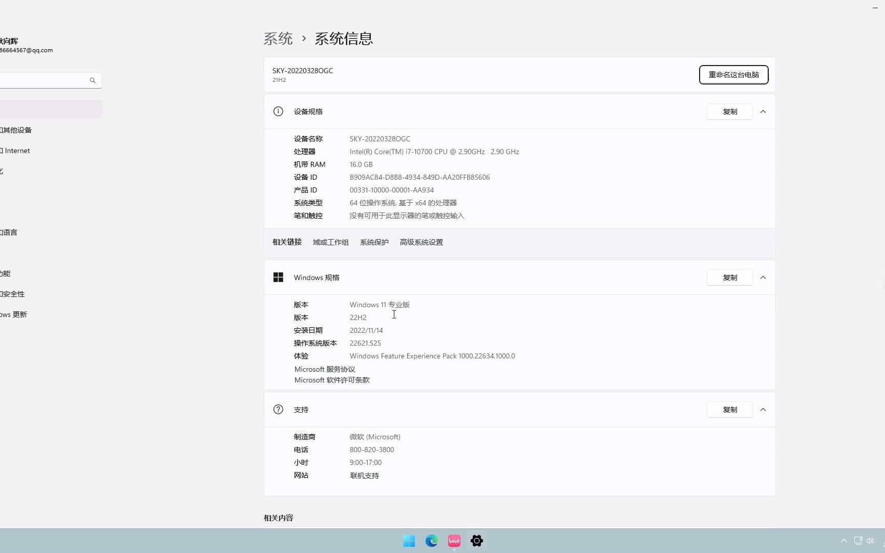Open 高级系统设置 under 相关链接

(x=421, y=242)
